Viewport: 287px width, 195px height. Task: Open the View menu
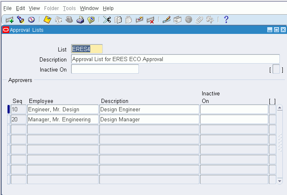coord(34,8)
